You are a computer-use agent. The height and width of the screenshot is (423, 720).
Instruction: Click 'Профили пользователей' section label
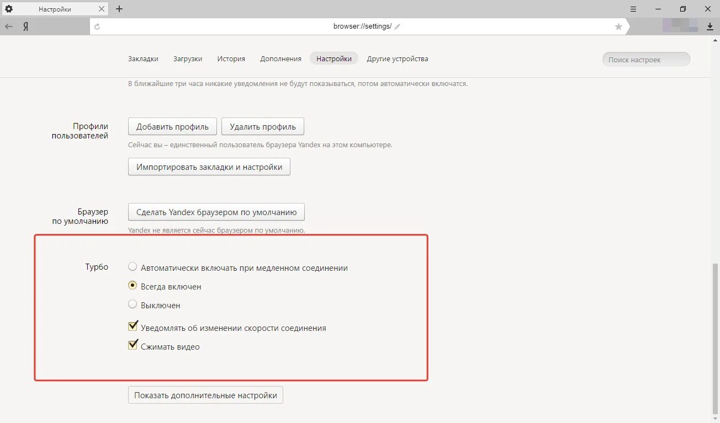[x=80, y=131]
